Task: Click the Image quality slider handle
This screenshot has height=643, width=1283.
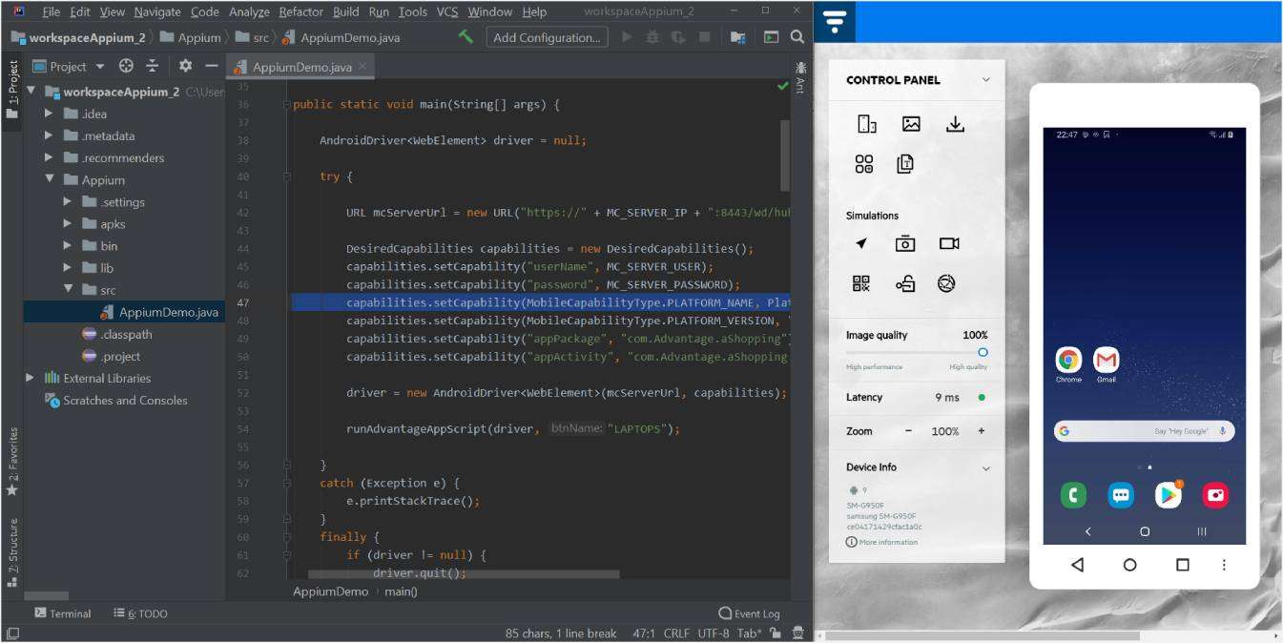Action: [x=983, y=352]
